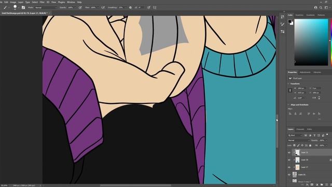Open the Edit menu
The width and height of the screenshot is (332, 187).
pyautogui.click(x=6, y=2)
